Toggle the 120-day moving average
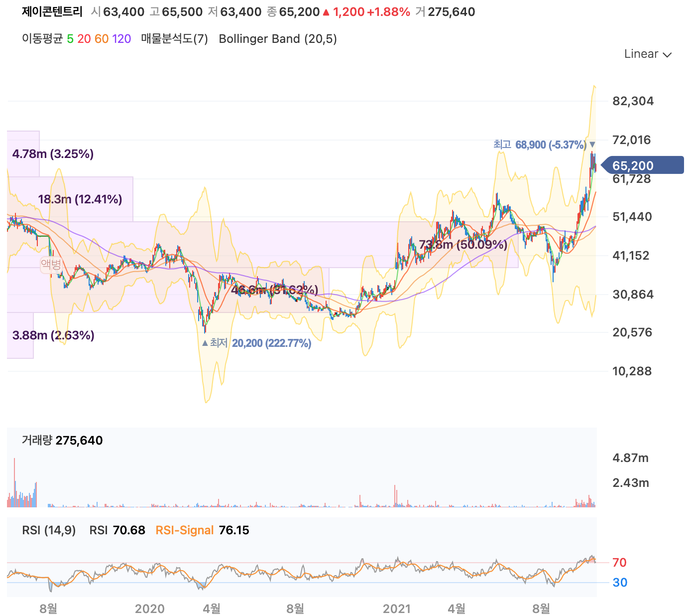689x616 pixels. pos(121,39)
